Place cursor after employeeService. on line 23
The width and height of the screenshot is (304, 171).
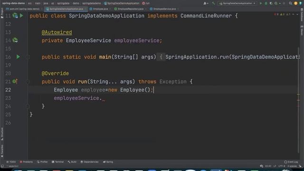click(x=102, y=98)
